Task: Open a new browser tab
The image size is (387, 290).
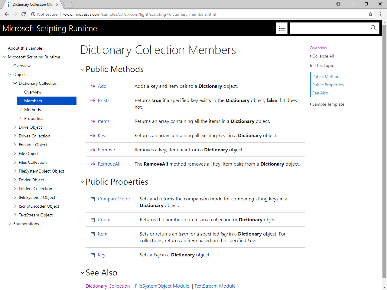Action: [x=69, y=5]
